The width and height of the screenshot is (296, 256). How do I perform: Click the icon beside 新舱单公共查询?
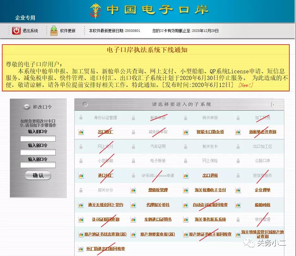(x=238, y=132)
